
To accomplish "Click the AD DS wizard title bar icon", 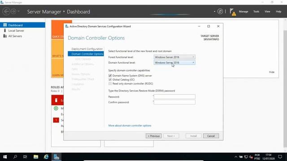I will point(67,26).
